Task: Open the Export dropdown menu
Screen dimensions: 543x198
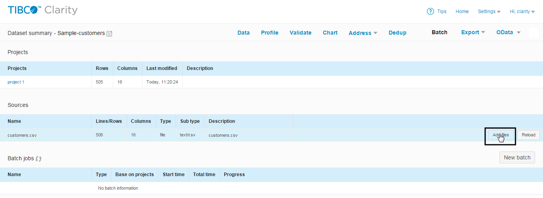Action: click(473, 33)
